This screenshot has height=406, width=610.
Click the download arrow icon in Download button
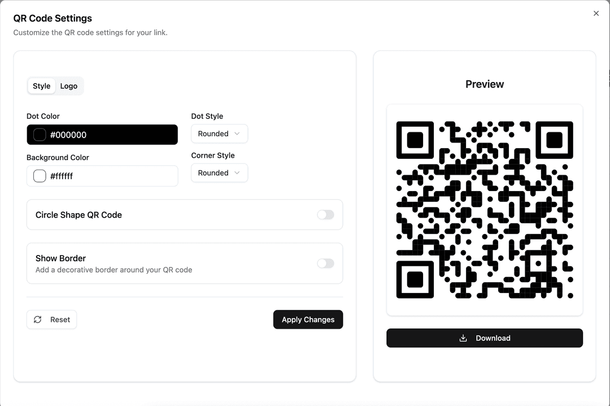463,338
